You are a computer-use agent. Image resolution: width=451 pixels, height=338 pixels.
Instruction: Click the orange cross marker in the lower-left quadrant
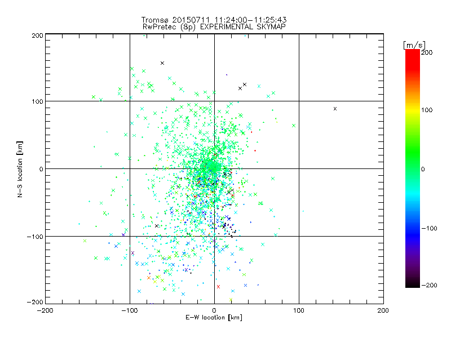click(149, 278)
